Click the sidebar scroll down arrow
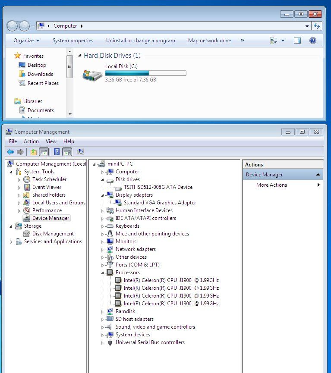Viewport: 331px width, 373px height. pos(70,114)
